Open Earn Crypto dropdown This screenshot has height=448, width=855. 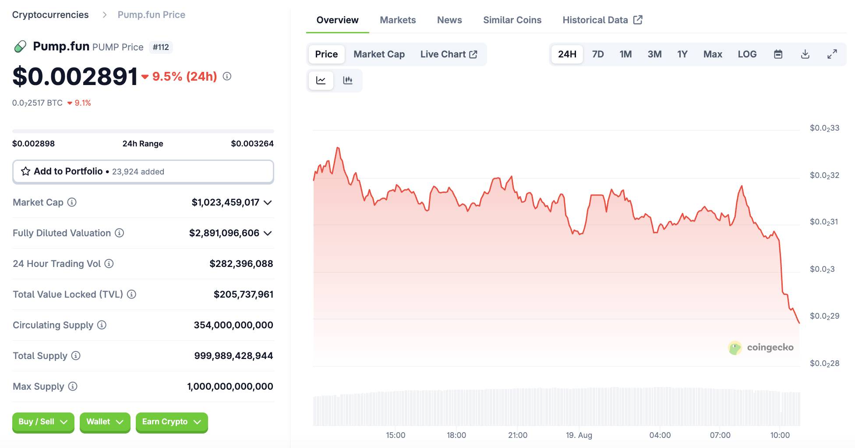(172, 422)
